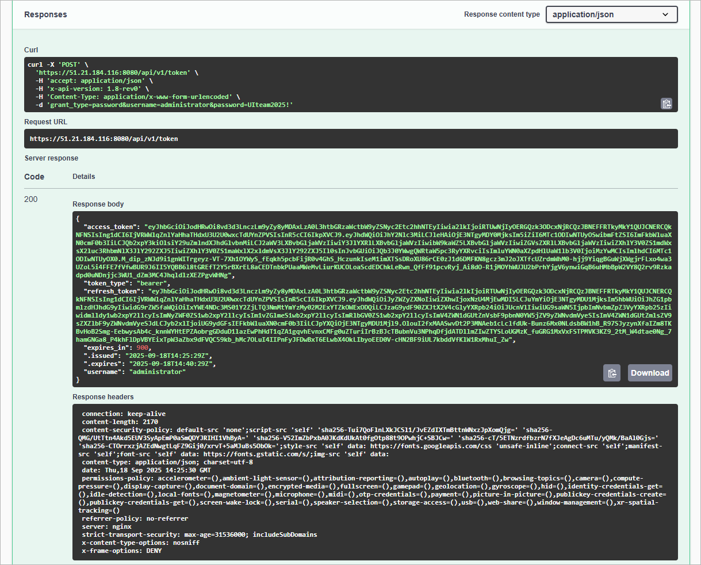Image resolution: width=701 pixels, height=565 pixels.
Task: Click the Download button
Action: [649, 373]
